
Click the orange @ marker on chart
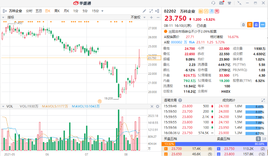[x=100, y=101]
